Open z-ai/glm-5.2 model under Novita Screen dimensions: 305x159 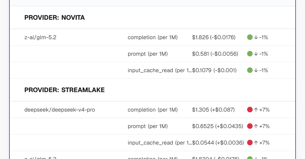40,37
